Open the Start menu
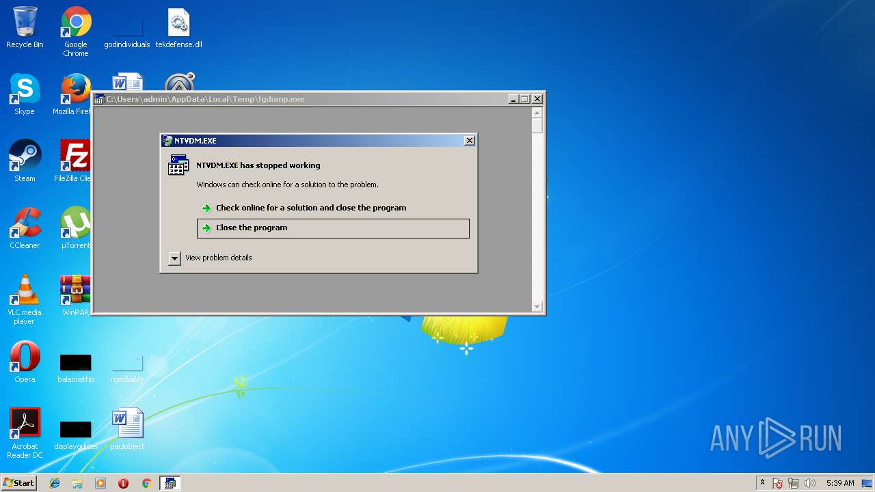Image resolution: width=875 pixels, height=492 pixels. pyautogui.click(x=18, y=483)
